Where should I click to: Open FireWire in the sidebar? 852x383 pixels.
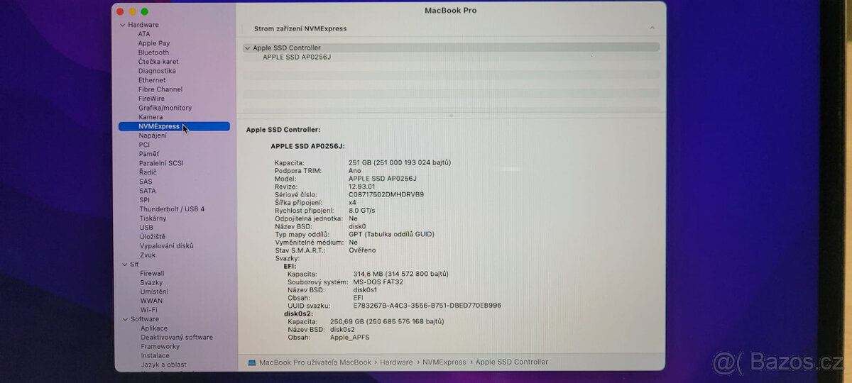tap(151, 99)
